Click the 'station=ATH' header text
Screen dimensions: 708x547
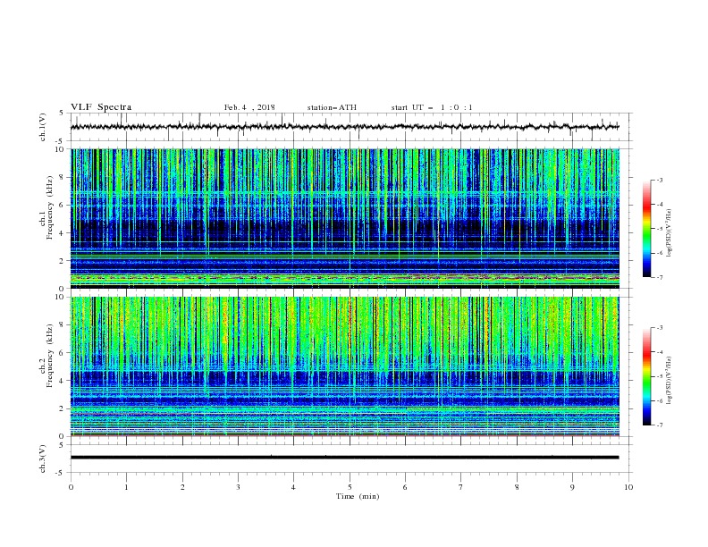coord(332,107)
